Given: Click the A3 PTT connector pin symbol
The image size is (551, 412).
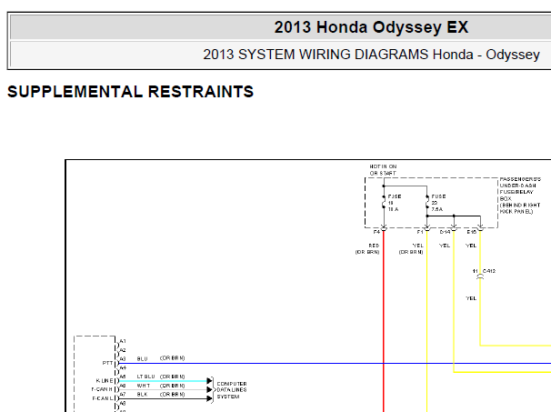Looking at the screenshot, I should (x=117, y=363).
